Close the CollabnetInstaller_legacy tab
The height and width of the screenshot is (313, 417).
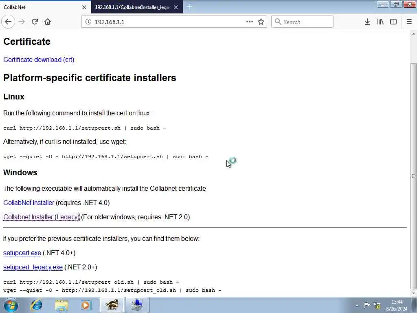click(176, 7)
